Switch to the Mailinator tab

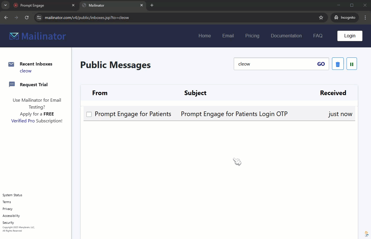tap(112, 5)
